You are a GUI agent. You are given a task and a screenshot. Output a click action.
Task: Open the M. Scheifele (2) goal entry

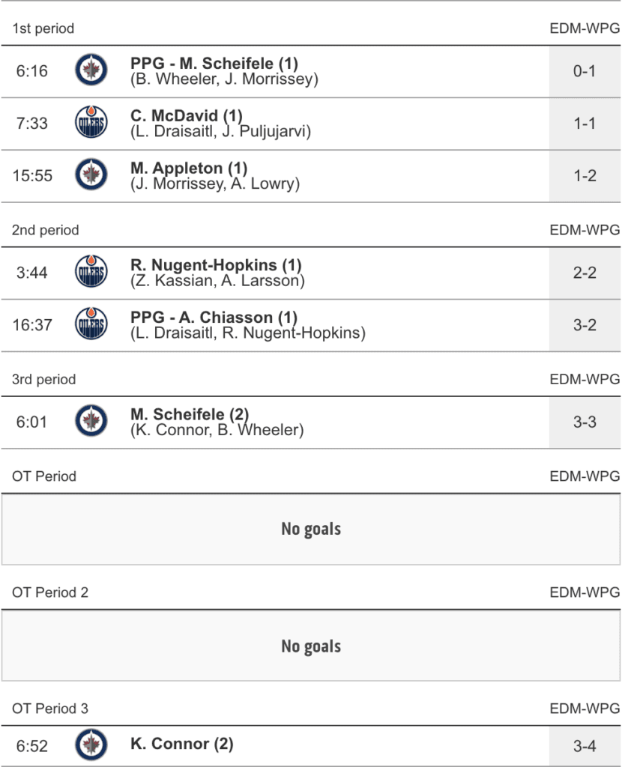190,414
